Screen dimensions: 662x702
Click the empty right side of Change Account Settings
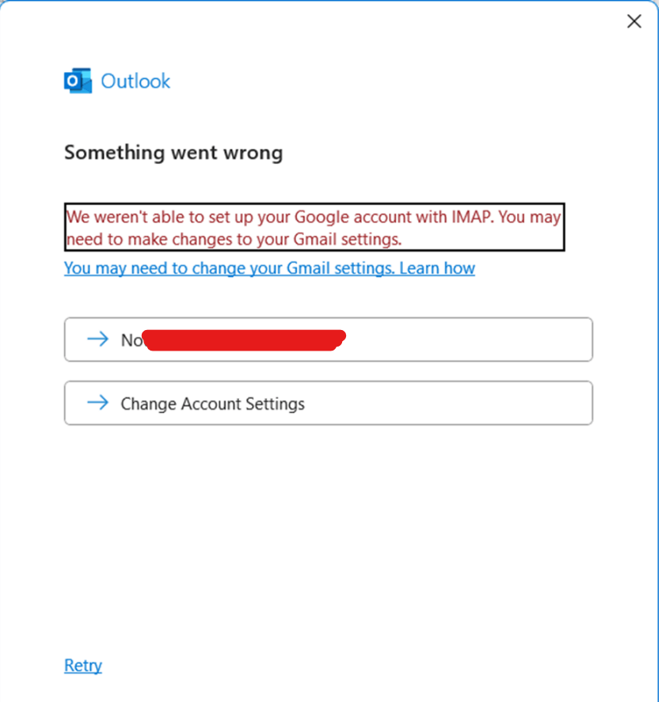click(448, 403)
